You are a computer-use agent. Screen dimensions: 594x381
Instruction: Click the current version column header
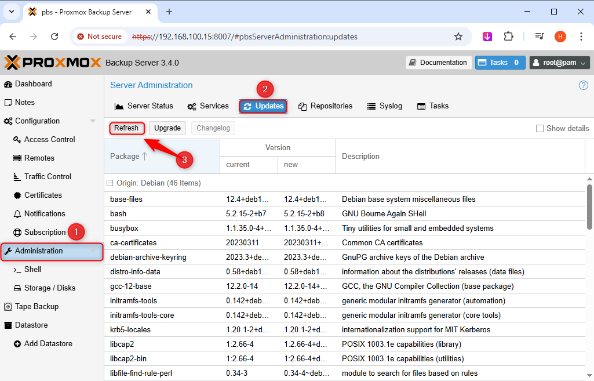[x=249, y=165]
